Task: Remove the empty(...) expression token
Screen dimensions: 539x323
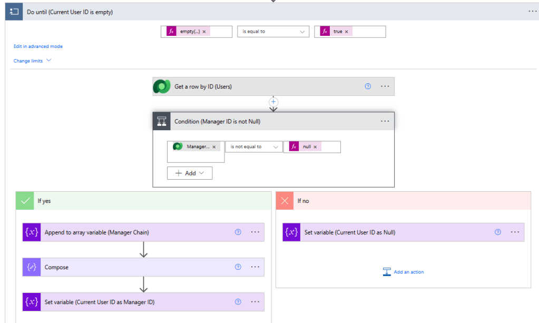Action: coord(204,32)
